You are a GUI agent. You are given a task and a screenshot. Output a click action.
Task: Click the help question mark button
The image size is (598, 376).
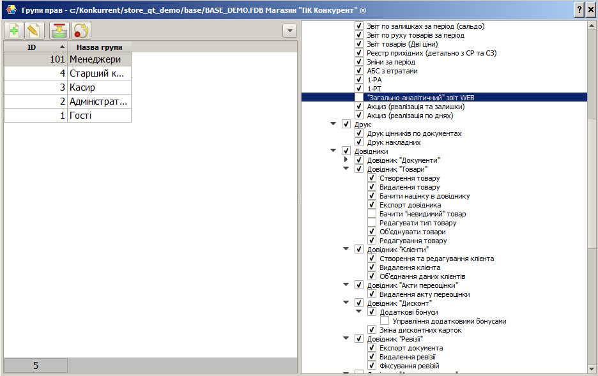pyautogui.click(x=579, y=10)
